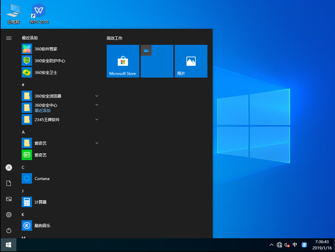Launch 360安全防护中心 app
Screen dimensions: 335x252
pos(60,61)
